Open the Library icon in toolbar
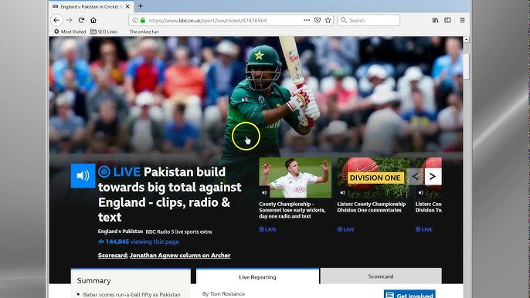Screen dimensions: 530x298 point(436,20)
